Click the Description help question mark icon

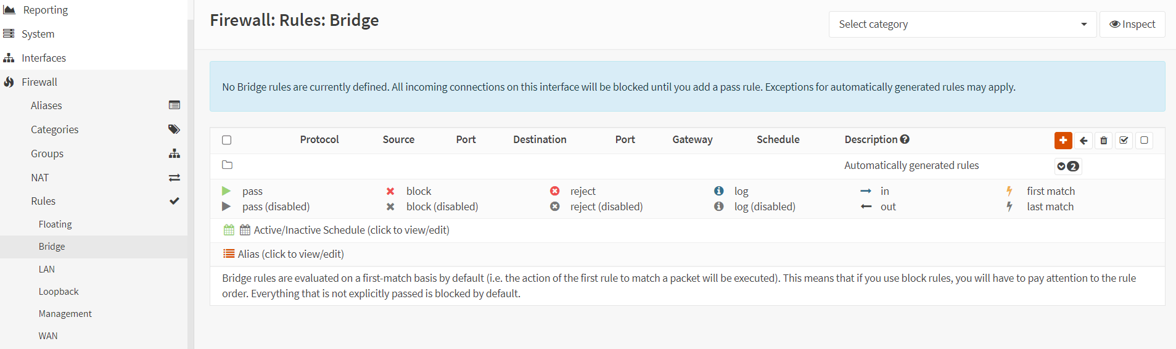pyautogui.click(x=905, y=139)
